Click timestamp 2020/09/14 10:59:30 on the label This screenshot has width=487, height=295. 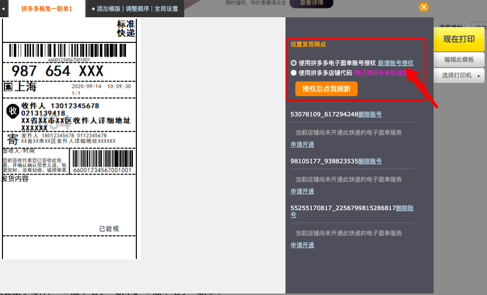pos(101,86)
